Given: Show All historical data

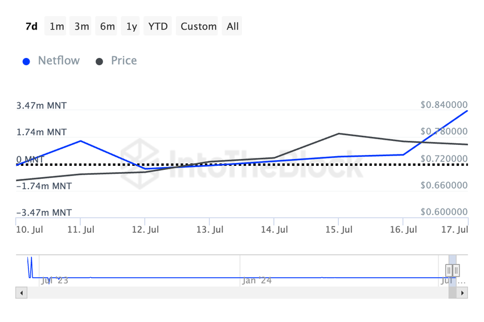Looking at the screenshot, I should (x=232, y=26).
